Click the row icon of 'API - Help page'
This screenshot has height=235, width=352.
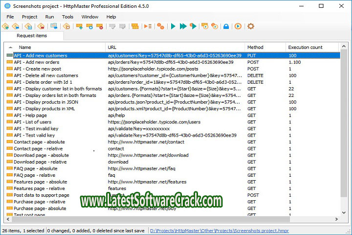pyautogui.click(x=9, y=115)
